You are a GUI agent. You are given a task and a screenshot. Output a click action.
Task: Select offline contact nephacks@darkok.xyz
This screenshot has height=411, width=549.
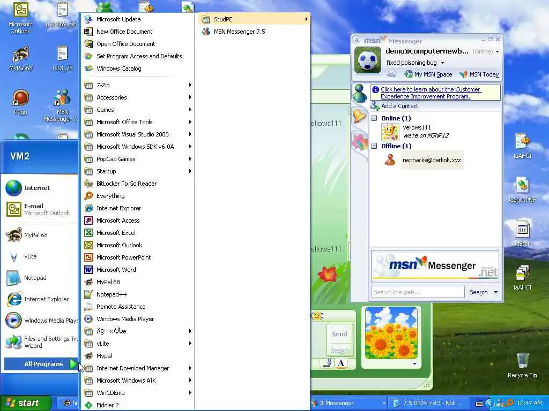click(432, 160)
